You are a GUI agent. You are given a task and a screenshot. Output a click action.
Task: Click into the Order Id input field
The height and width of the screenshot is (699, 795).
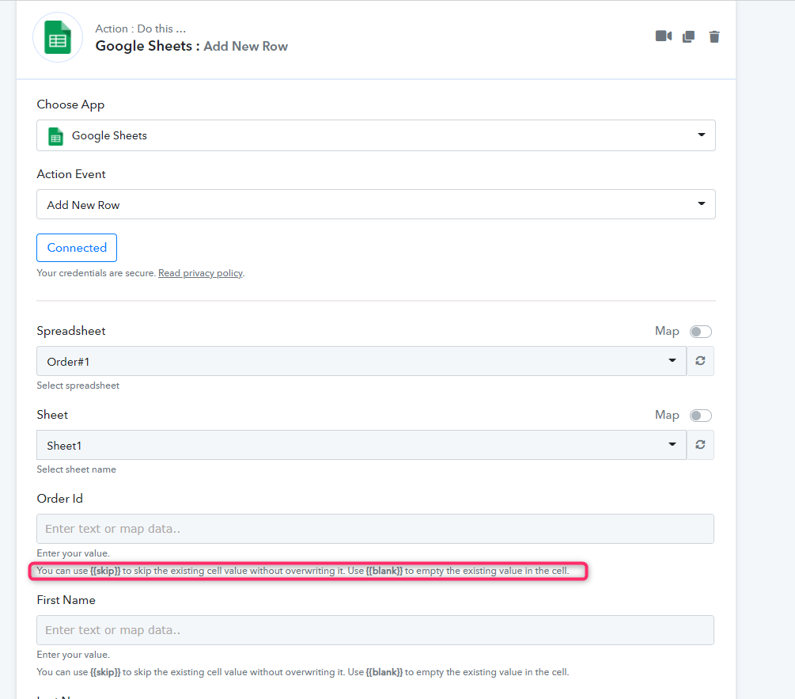[x=375, y=529]
